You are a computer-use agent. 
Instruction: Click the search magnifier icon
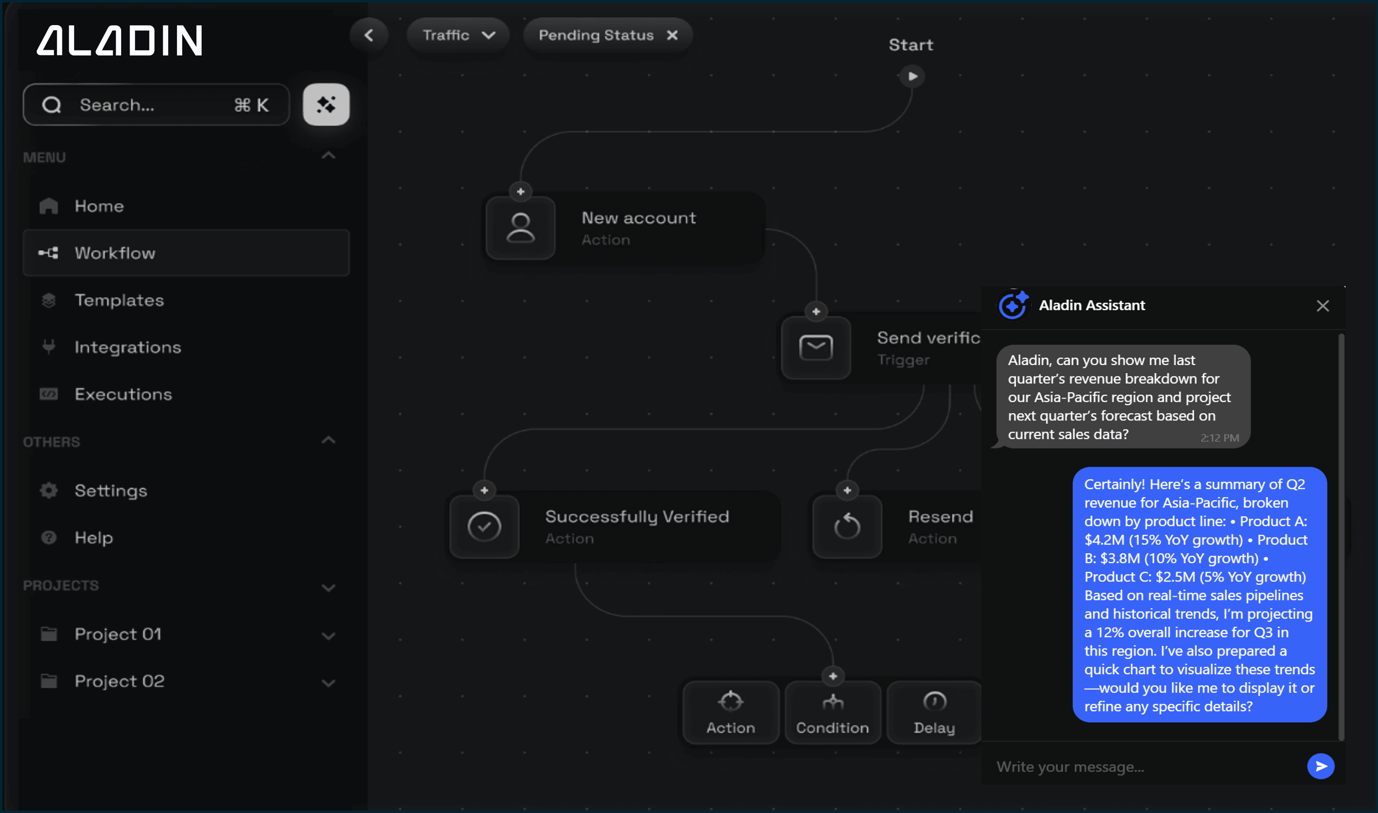tap(52, 105)
